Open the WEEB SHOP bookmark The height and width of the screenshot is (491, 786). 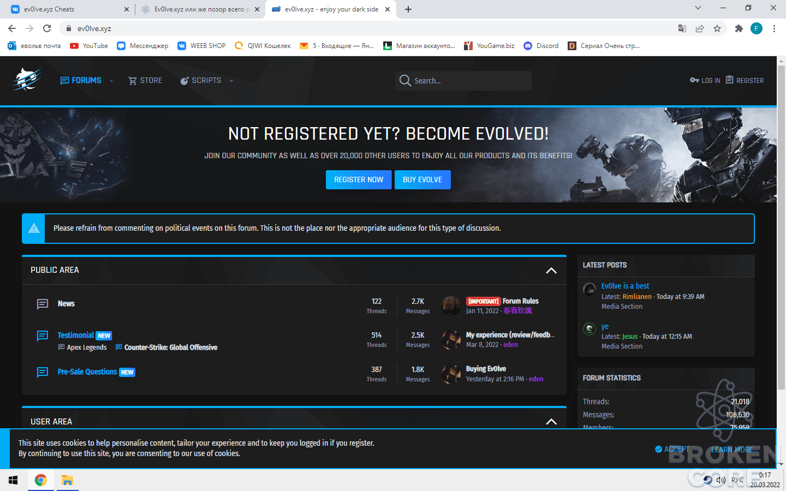click(201, 46)
